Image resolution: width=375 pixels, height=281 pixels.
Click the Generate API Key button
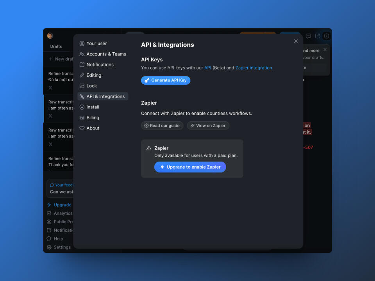click(166, 80)
